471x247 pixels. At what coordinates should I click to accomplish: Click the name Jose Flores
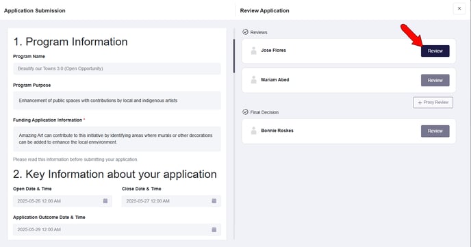[273, 51]
